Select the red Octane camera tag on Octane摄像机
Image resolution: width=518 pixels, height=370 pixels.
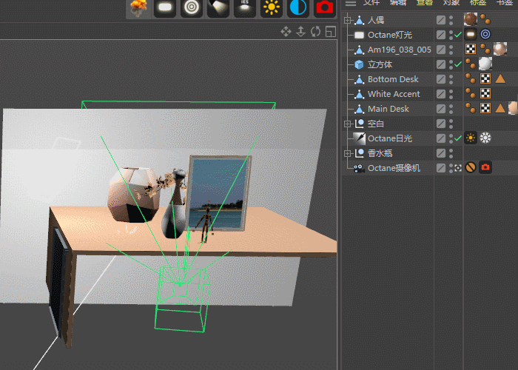(485, 167)
